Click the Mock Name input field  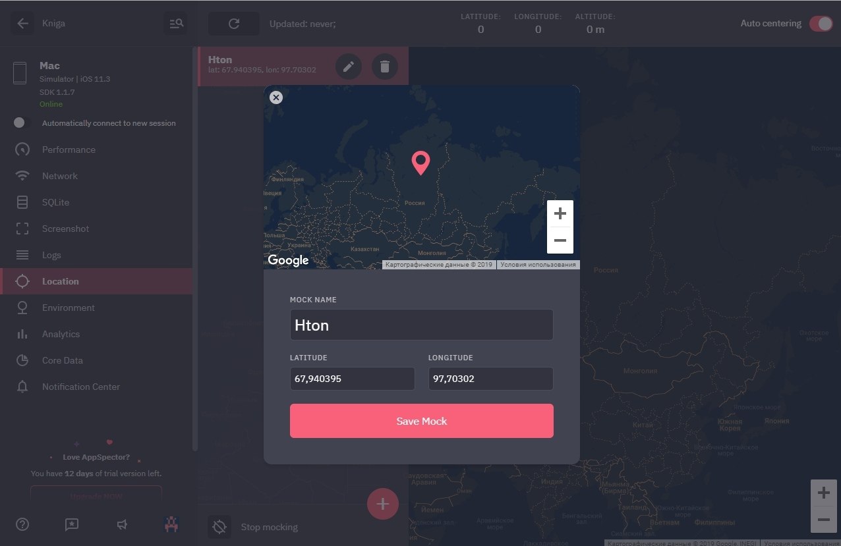pyautogui.click(x=421, y=325)
